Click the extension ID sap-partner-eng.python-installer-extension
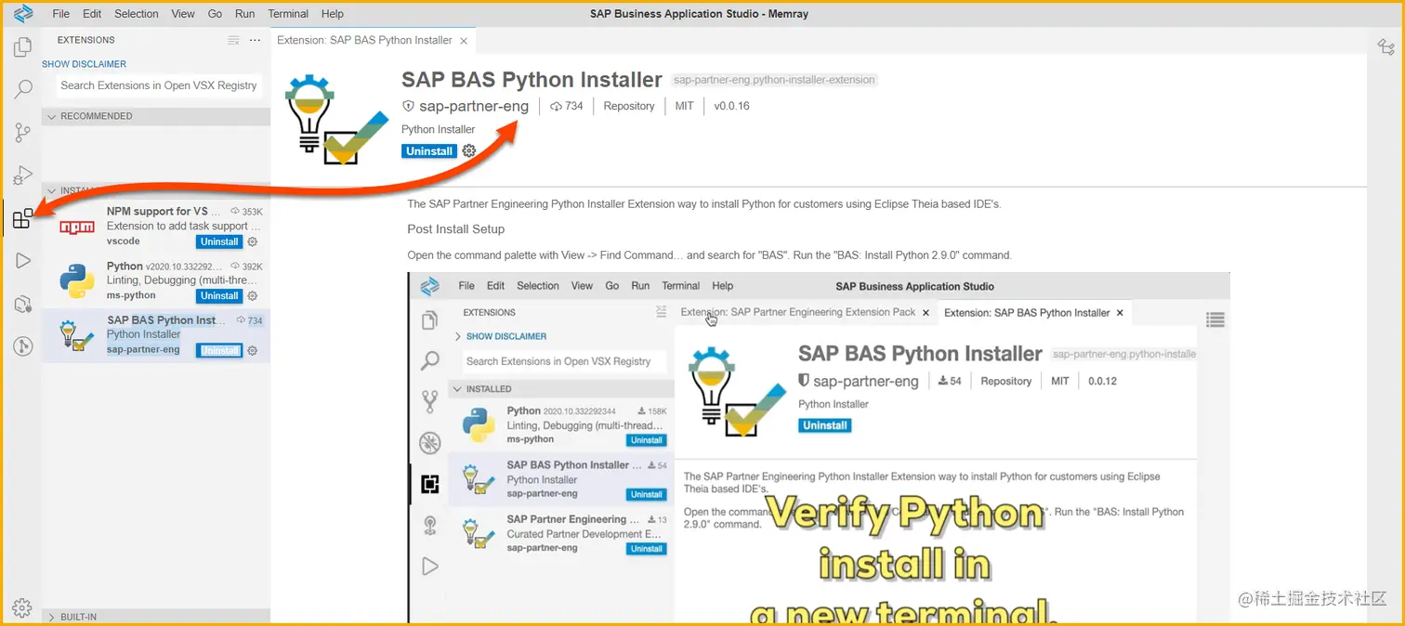Screen dimensions: 1405x626 pos(774,80)
